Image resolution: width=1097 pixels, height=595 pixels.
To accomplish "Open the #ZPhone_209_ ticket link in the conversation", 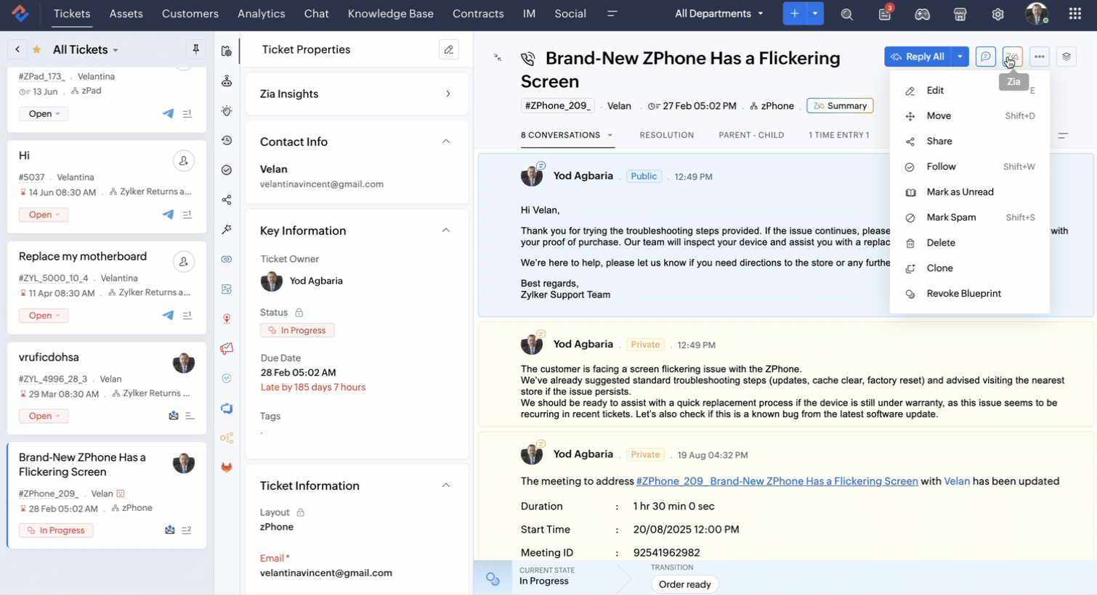I will pos(777,481).
